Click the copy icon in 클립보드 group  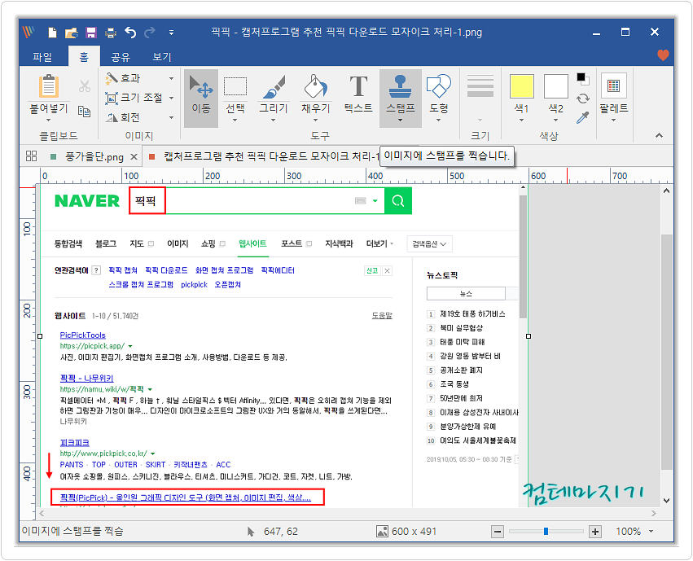[x=85, y=112]
